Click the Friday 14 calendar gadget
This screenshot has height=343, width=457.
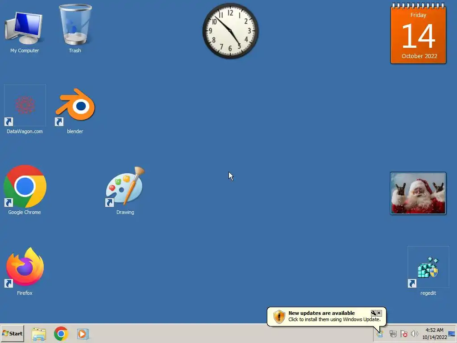click(x=418, y=33)
